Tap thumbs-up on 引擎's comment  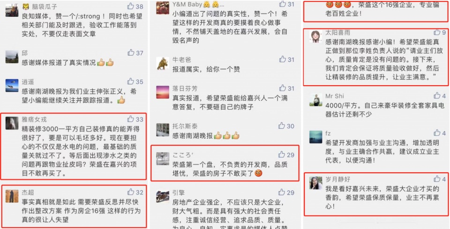pos(282,192)
